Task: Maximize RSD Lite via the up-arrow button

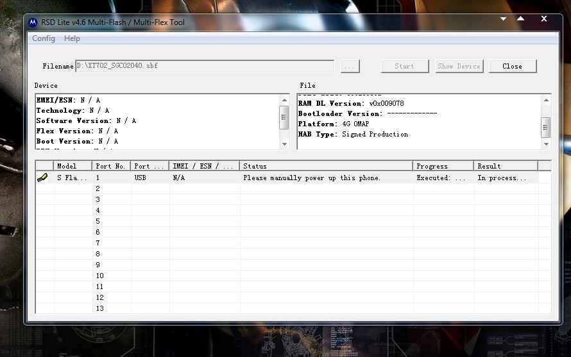Action: [x=521, y=19]
